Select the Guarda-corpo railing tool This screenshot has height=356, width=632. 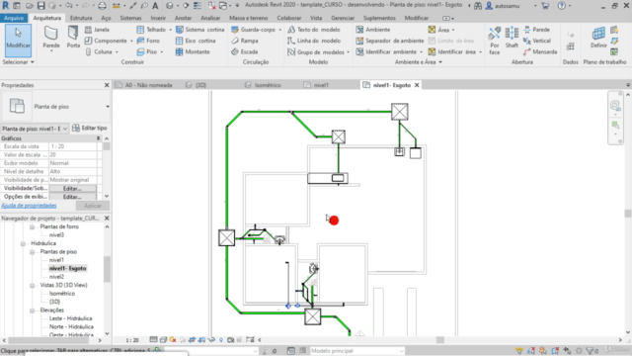(254, 30)
